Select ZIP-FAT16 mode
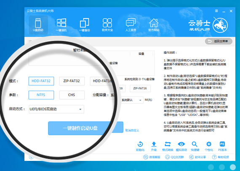240x171 pixels. pyautogui.click(x=140, y=88)
